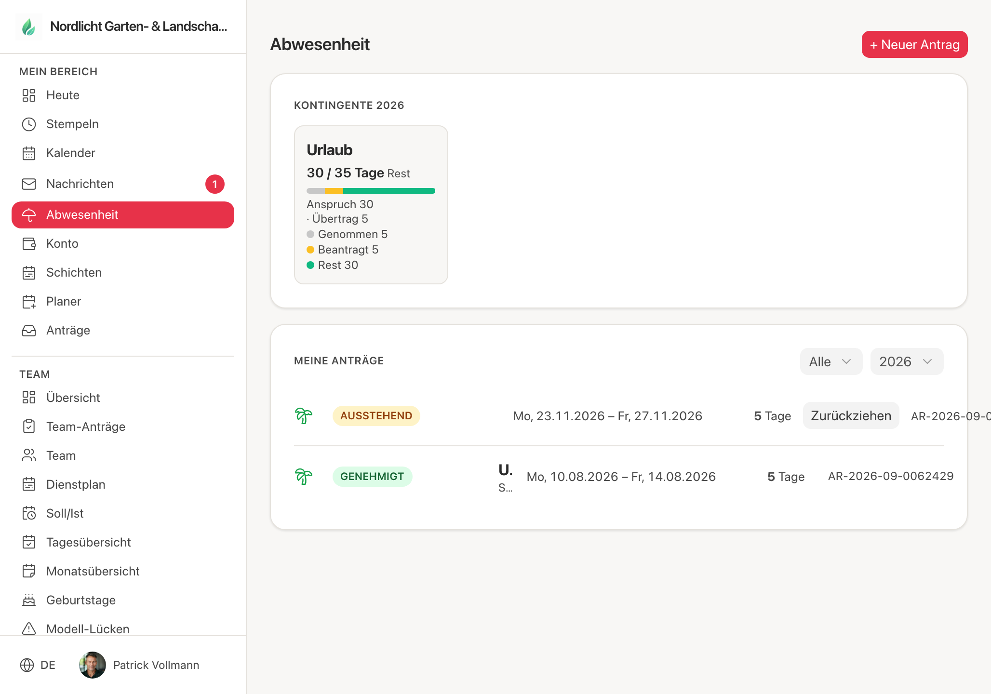Click date range Mo, 10.08.2026 – Fr, 14.08.2026
Screen dimensions: 991x694
pyautogui.click(x=621, y=477)
